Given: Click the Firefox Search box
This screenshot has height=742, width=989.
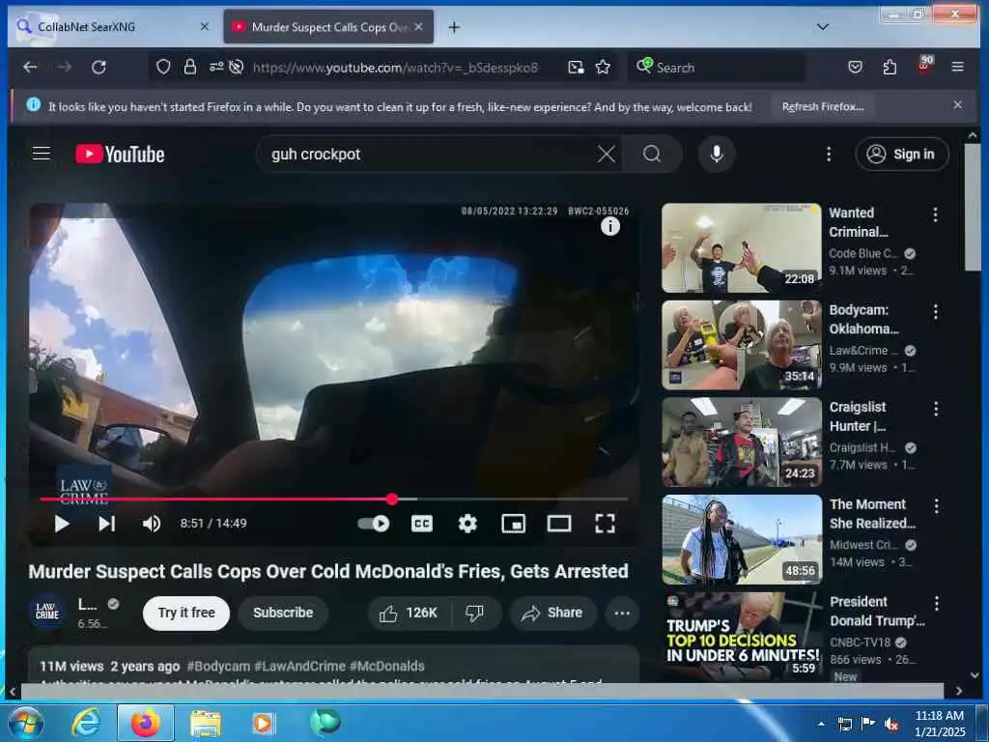Looking at the screenshot, I should pyautogui.click(x=719, y=68).
